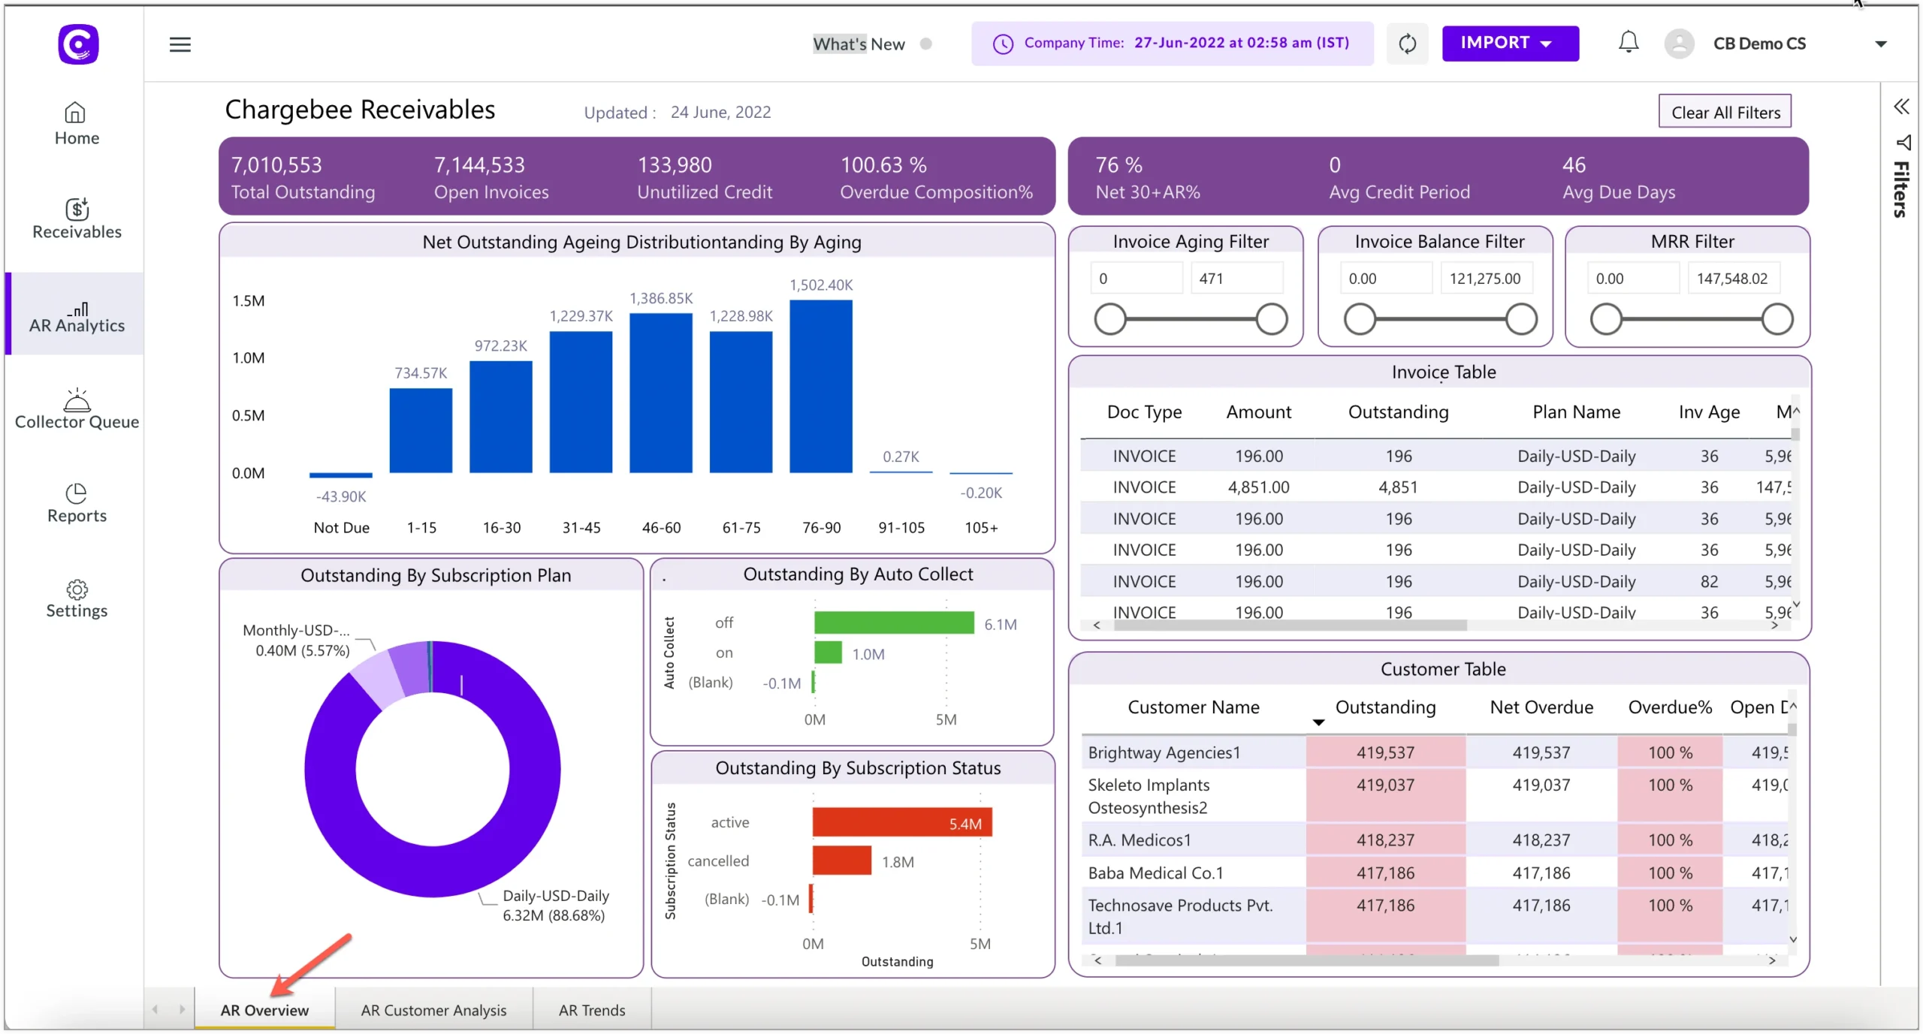Viewport: 1923px width, 1034px height.
Task: Open the Collector Queue
Action: tap(76, 409)
